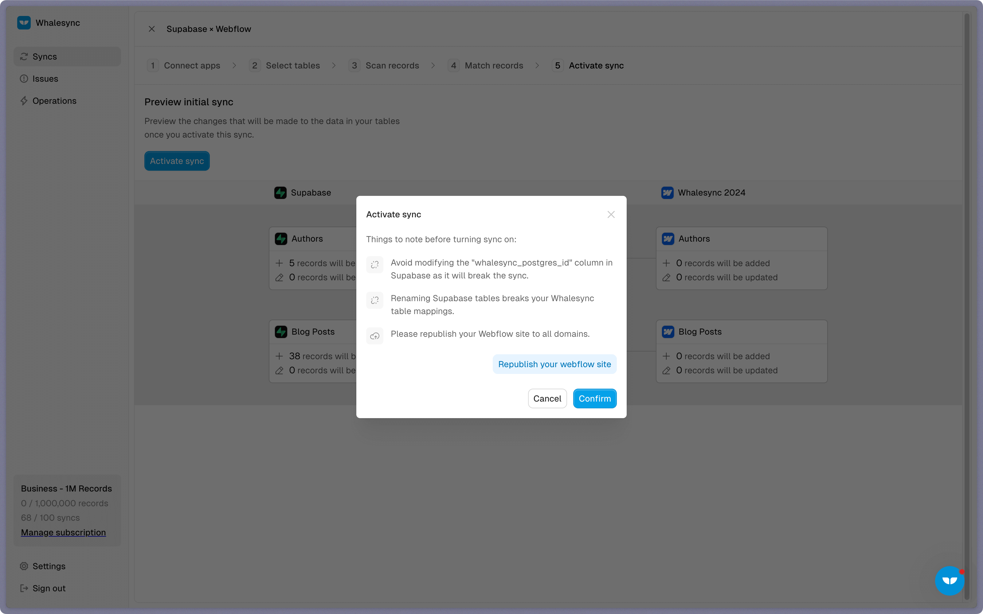Click the Operations lightning bolt icon
This screenshot has height=614, width=983.
point(24,101)
